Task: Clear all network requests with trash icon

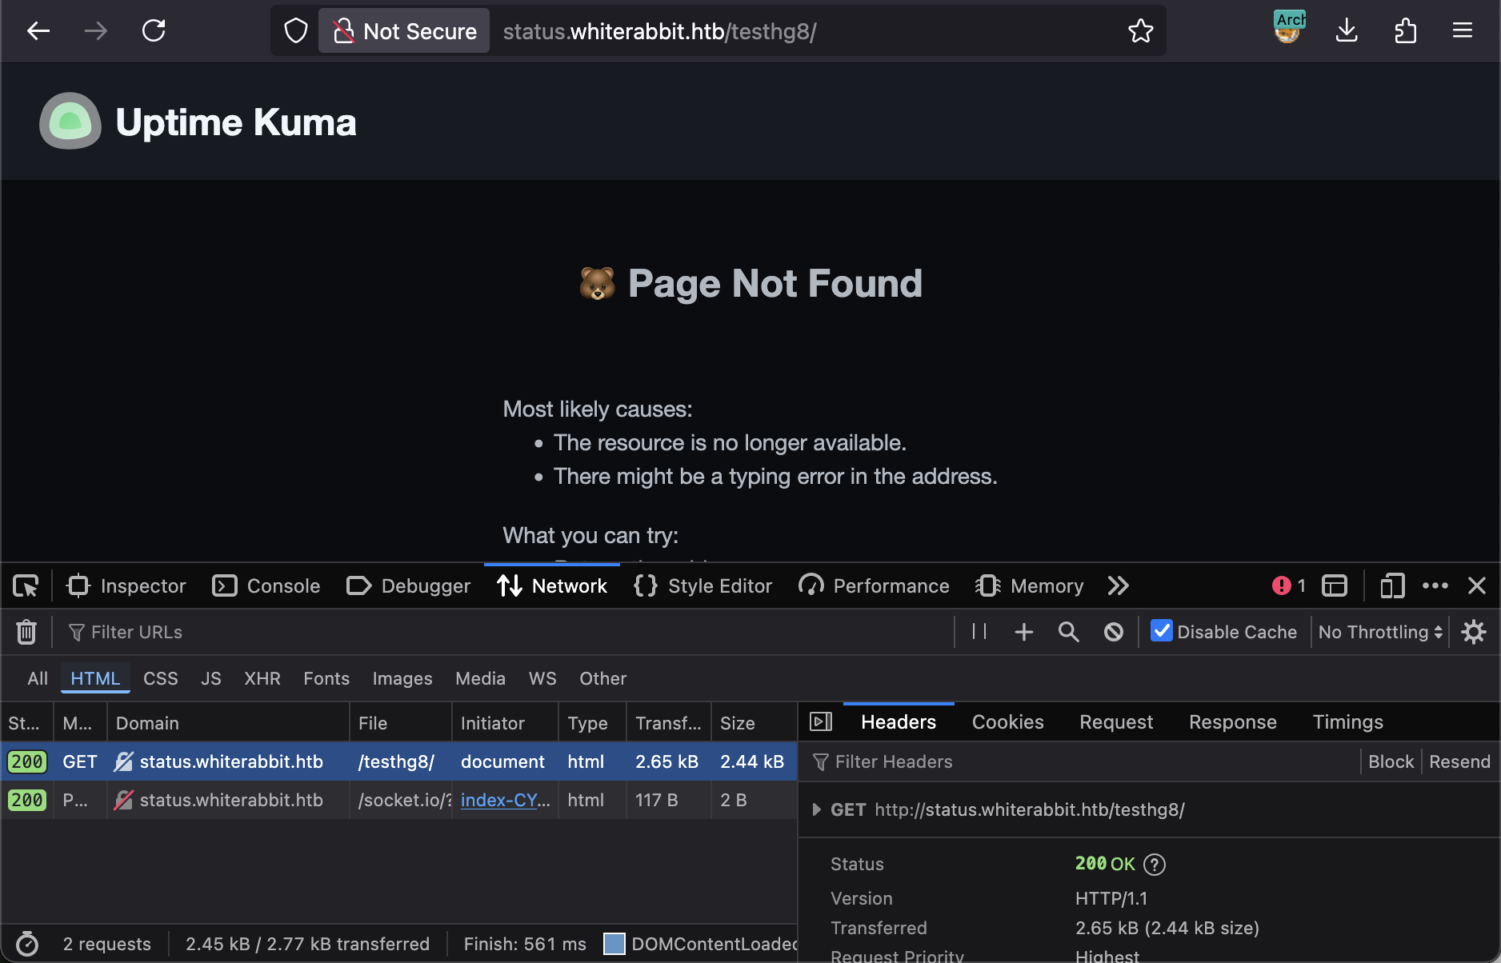Action: (x=26, y=632)
